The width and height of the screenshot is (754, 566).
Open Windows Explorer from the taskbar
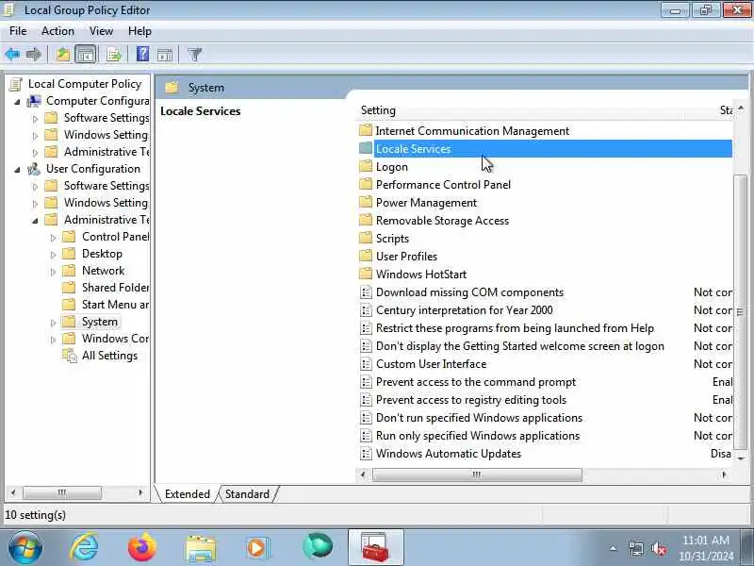[201, 548]
